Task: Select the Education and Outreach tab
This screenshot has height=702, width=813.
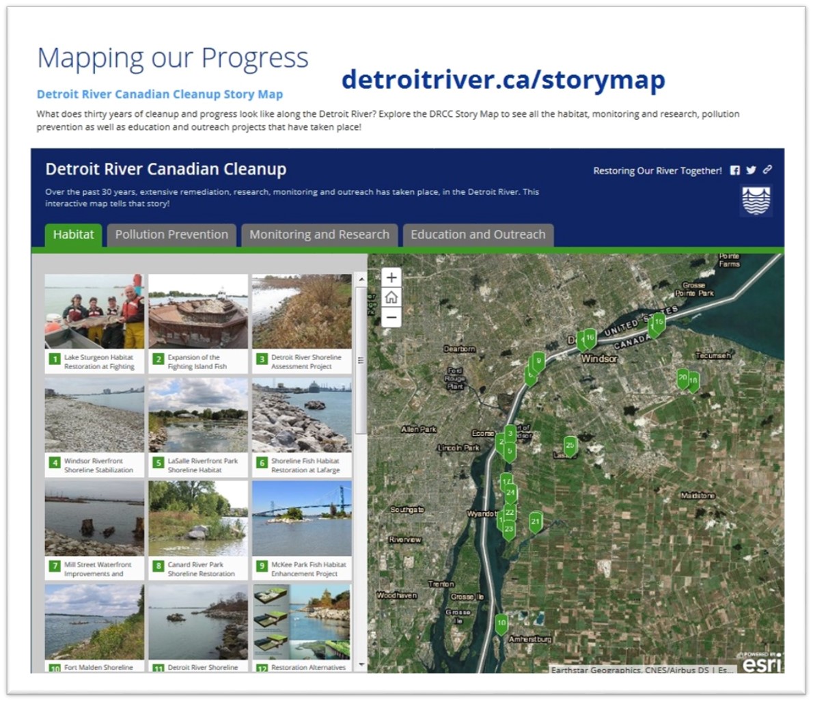Action: [478, 234]
